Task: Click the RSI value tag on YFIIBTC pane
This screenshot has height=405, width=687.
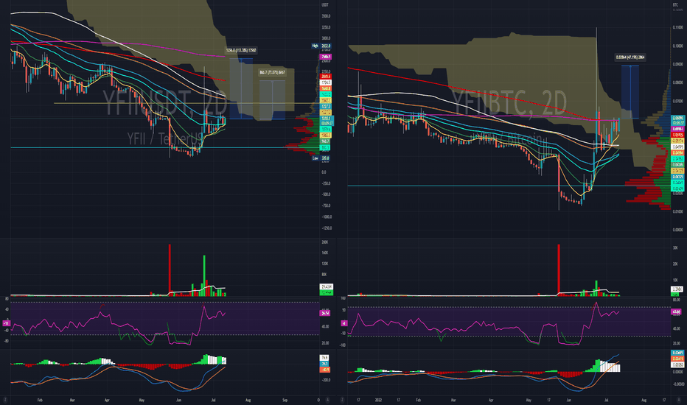Action: (677, 311)
